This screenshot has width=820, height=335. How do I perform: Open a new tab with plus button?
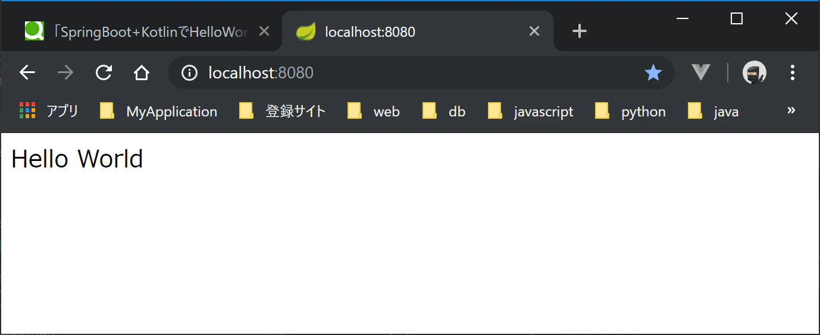[x=579, y=31]
